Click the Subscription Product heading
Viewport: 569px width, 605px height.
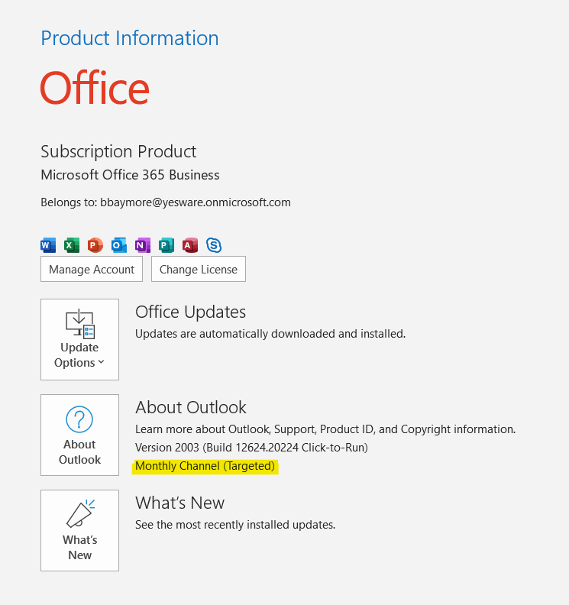(x=118, y=152)
